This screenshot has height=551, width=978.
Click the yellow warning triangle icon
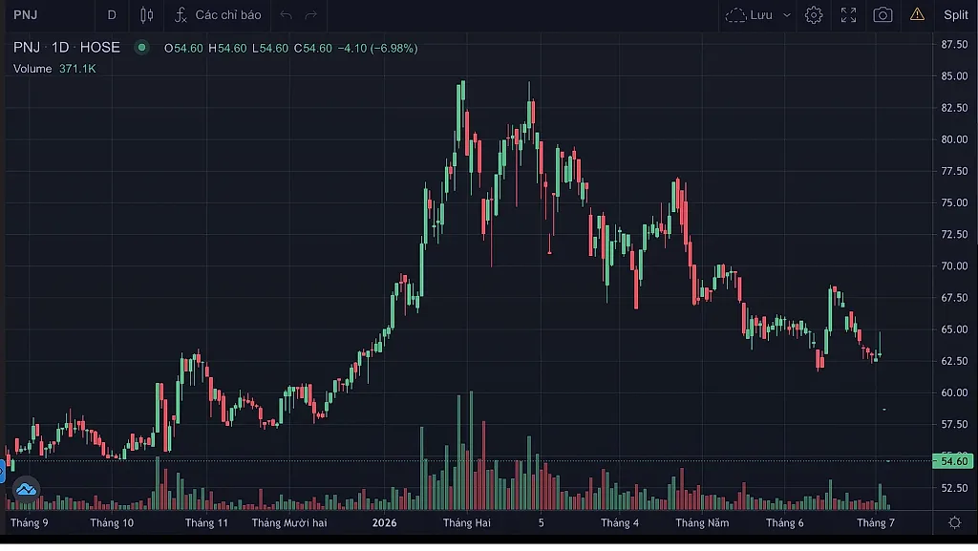917,14
